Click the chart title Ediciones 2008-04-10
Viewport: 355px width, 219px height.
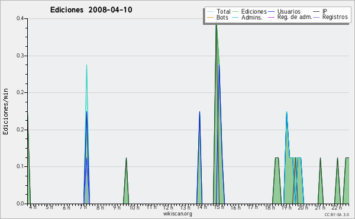click(91, 10)
